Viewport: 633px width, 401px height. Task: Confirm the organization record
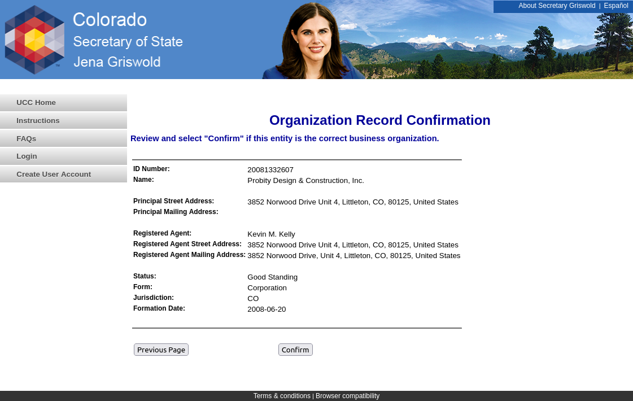pyautogui.click(x=295, y=350)
